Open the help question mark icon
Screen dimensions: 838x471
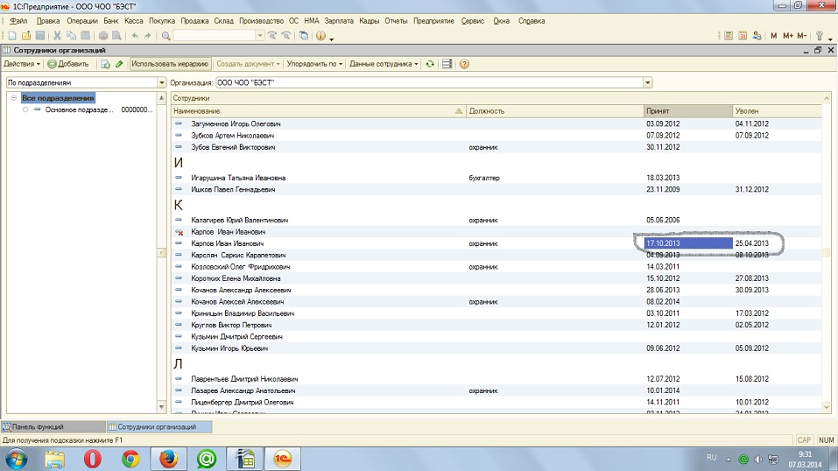[464, 64]
